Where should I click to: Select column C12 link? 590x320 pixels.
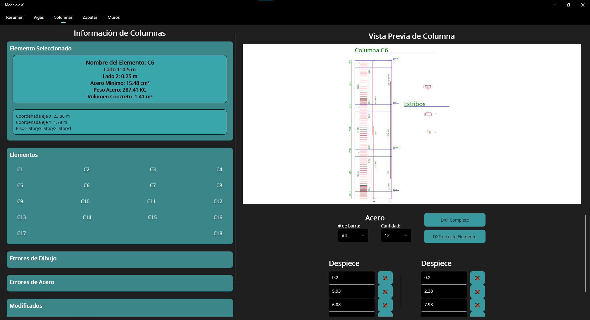click(218, 202)
